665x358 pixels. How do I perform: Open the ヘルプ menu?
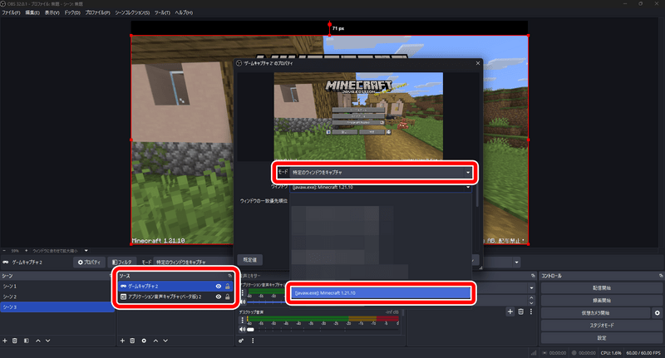pyautogui.click(x=184, y=12)
